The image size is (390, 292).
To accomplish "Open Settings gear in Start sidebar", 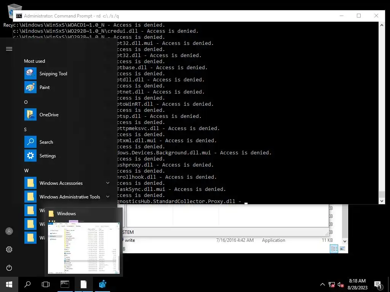I will 9,249.
